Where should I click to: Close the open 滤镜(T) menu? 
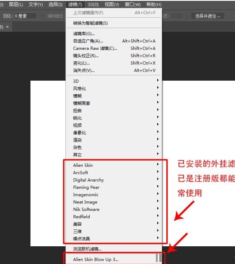click(75, 5)
